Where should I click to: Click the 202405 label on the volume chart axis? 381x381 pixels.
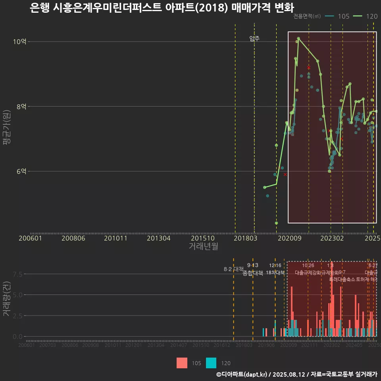pyautogui.click(x=354, y=345)
